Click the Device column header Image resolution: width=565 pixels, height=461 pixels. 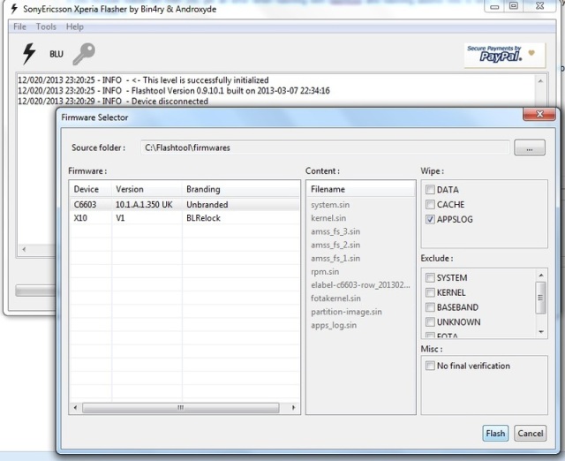91,189
